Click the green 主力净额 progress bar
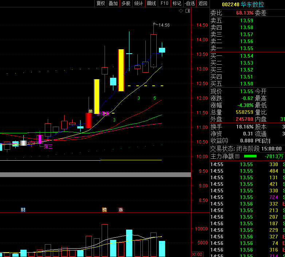The width and height of the screenshot is (285, 257). pyautogui.click(x=250, y=156)
